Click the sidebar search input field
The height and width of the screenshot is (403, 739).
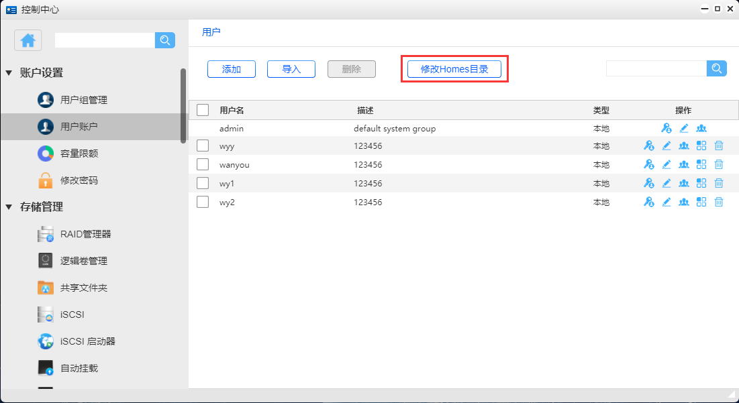coord(105,40)
